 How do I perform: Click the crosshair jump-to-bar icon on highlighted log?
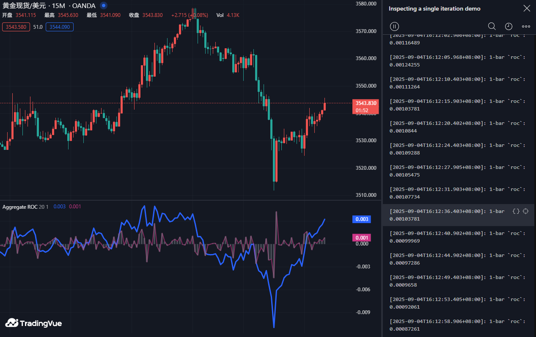click(526, 211)
